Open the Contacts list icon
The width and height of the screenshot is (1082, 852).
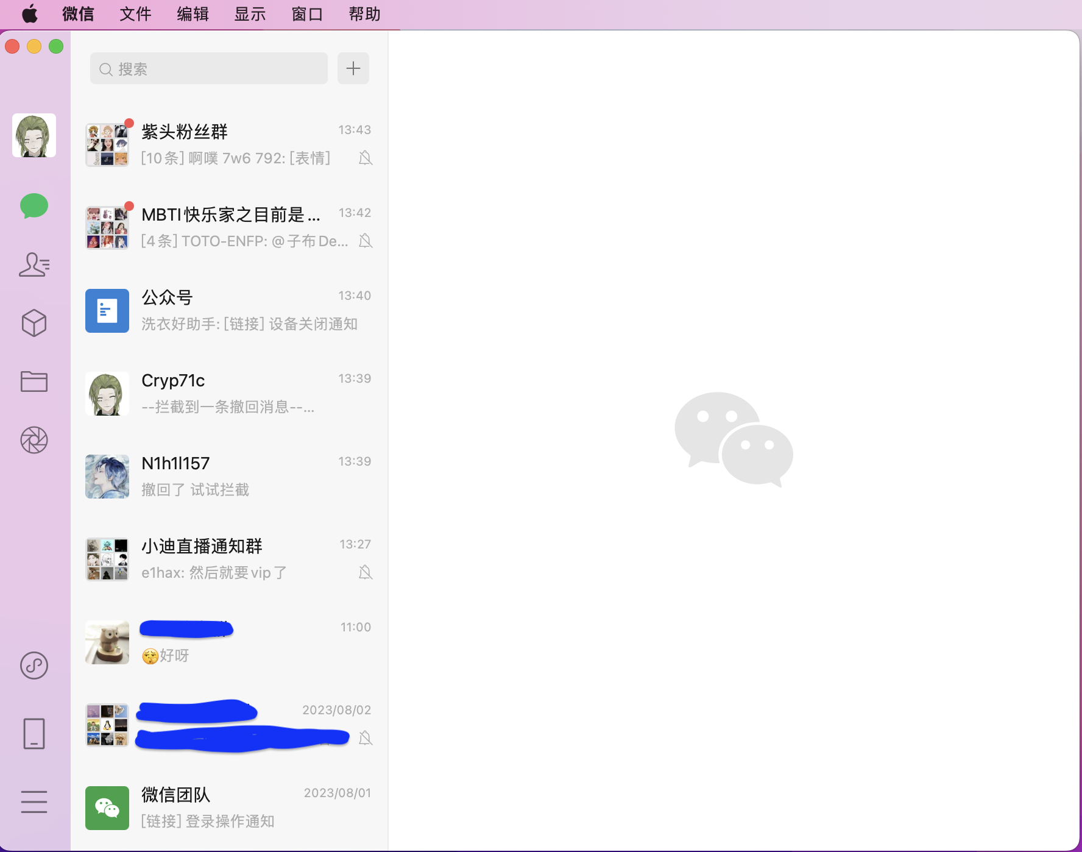(34, 264)
